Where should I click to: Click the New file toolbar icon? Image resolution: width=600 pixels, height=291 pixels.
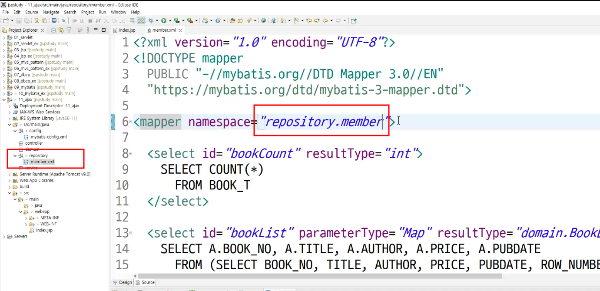tap(6, 20)
